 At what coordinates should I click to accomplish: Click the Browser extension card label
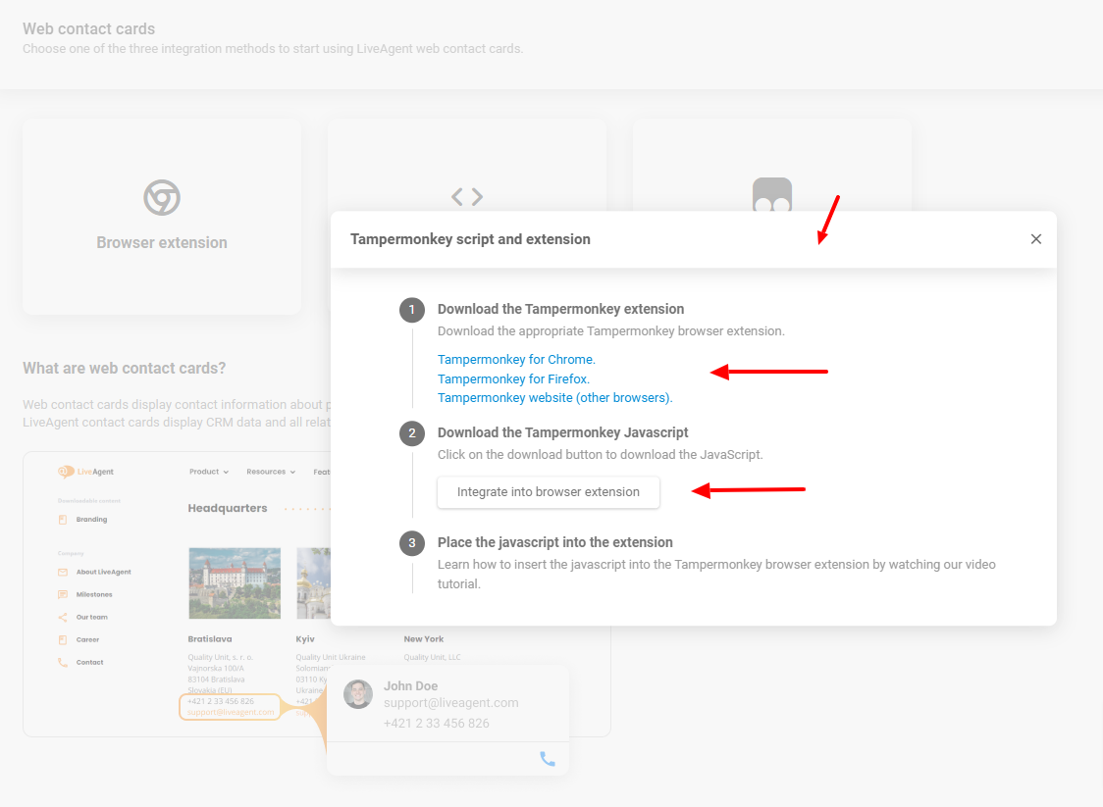[162, 243]
